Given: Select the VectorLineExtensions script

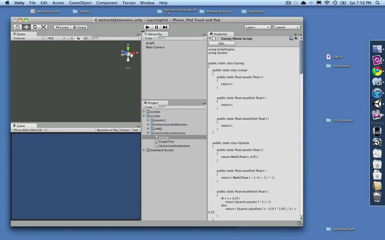Looking at the screenshot, I should pos(174,146).
